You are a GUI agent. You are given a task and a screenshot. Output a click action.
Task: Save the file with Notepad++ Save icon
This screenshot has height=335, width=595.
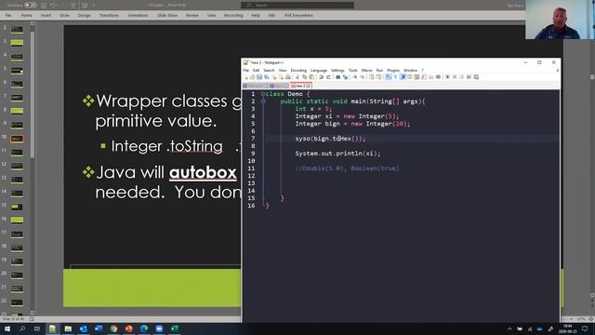[x=259, y=77]
